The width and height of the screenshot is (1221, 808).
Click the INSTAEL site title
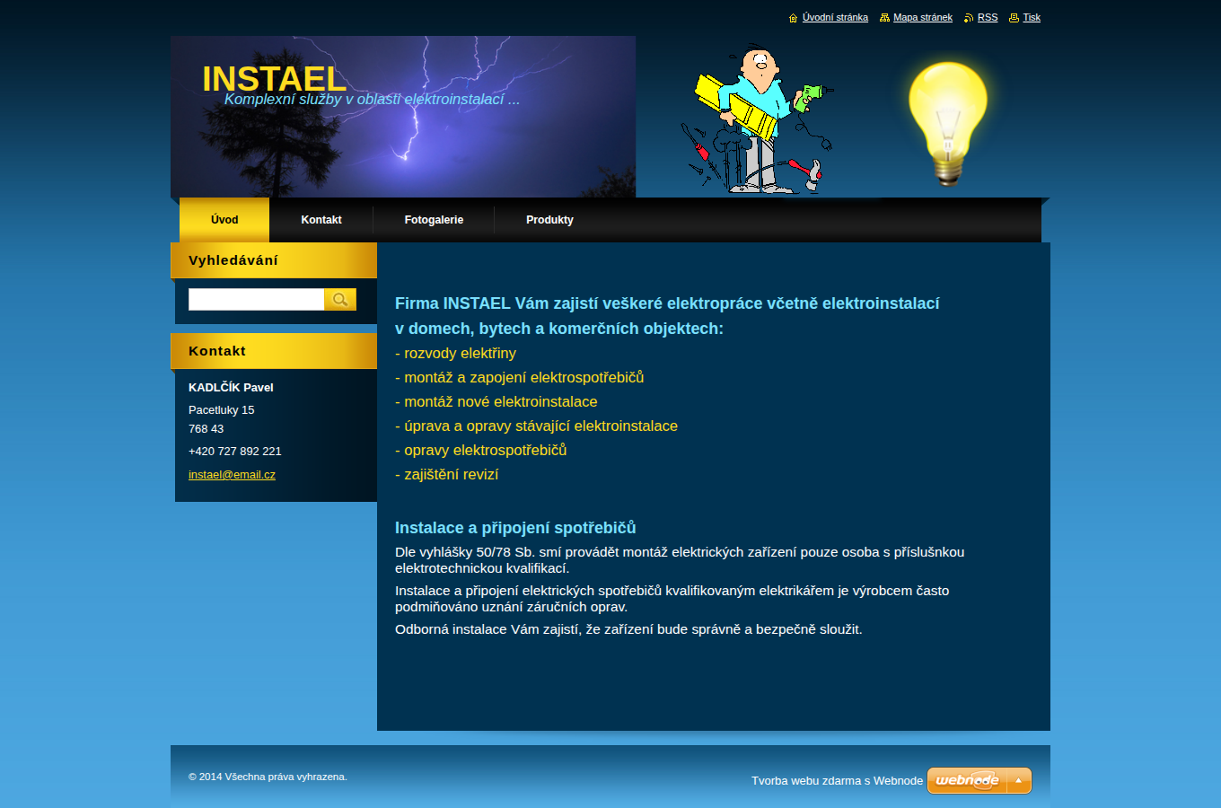pos(274,79)
